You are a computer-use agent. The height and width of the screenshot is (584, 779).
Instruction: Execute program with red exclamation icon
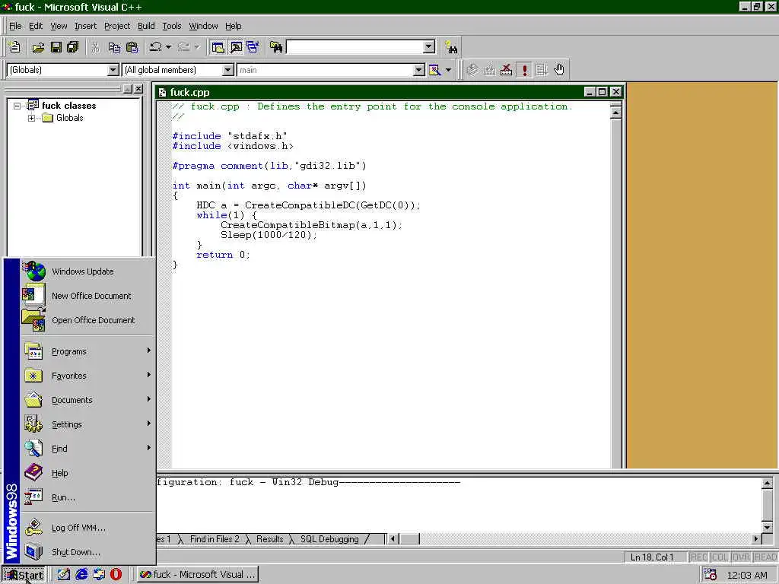[524, 70]
